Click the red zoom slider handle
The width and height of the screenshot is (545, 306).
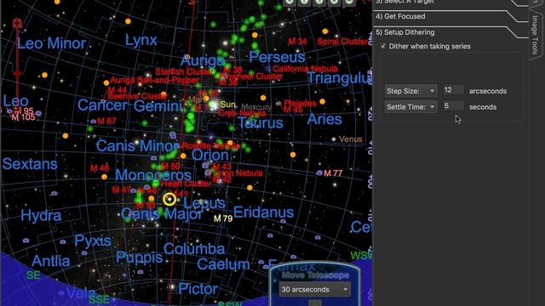(17, 74)
